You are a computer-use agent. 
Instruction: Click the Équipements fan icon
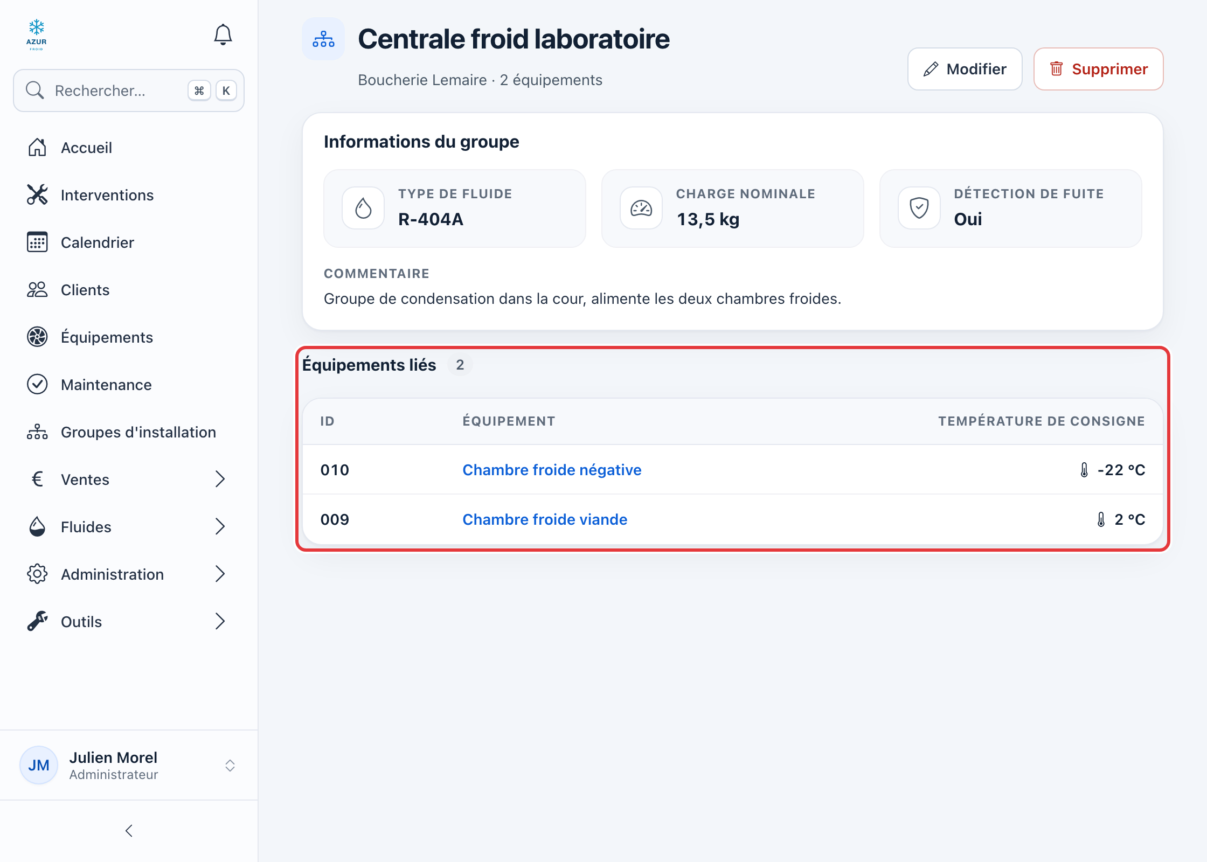[x=37, y=337]
